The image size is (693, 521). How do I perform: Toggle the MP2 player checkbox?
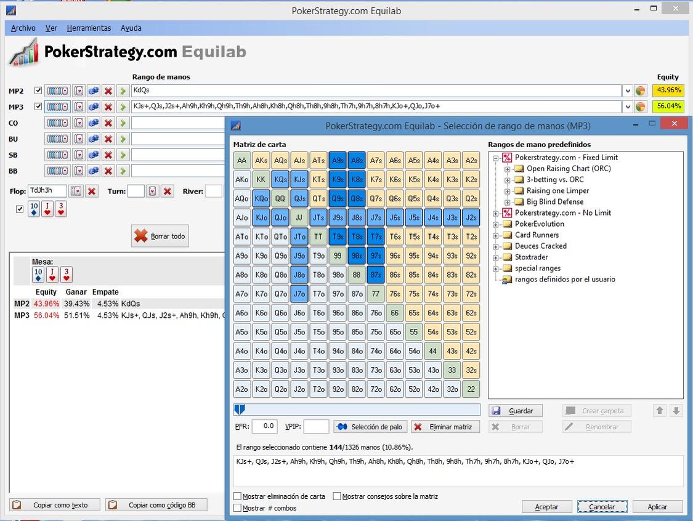(38, 91)
